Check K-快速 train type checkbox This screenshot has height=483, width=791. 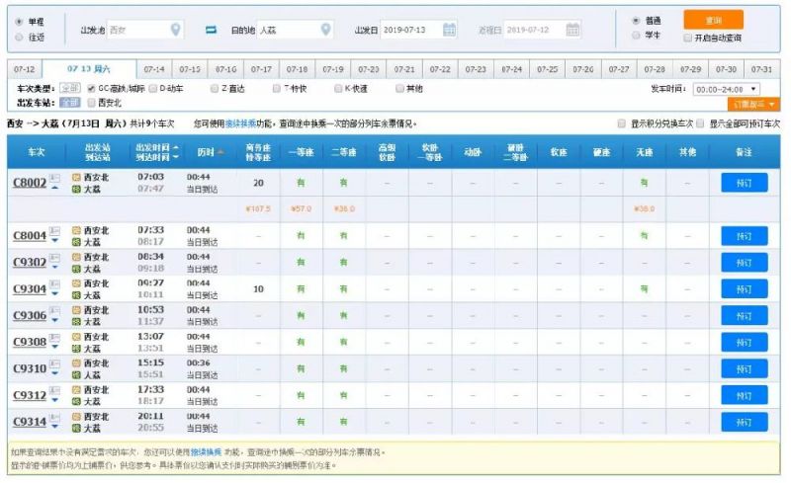(338, 88)
